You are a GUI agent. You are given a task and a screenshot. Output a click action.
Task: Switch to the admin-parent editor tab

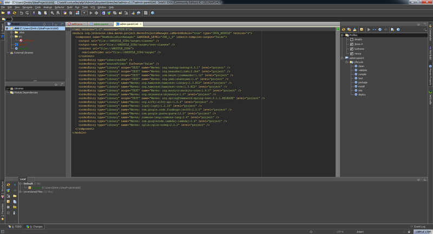pyautogui.click(x=101, y=24)
